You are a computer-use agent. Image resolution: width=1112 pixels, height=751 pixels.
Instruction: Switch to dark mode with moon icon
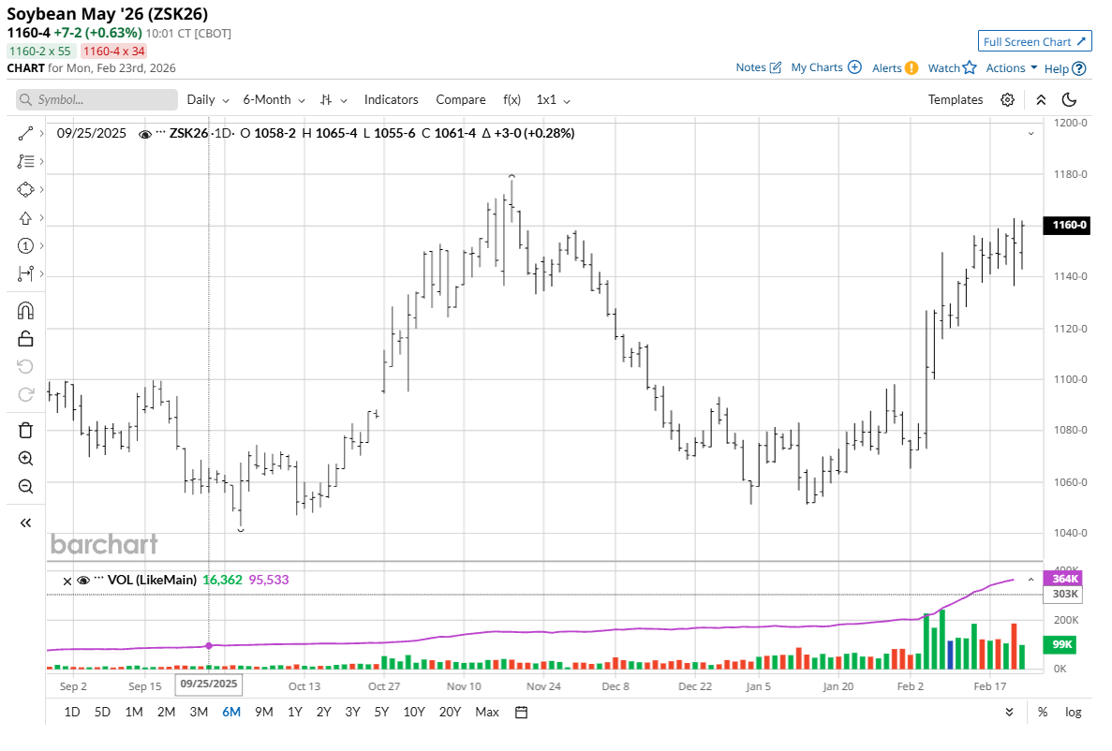click(1070, 100)
